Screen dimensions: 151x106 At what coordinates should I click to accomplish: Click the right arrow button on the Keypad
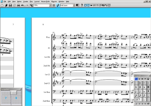point(148,91)
